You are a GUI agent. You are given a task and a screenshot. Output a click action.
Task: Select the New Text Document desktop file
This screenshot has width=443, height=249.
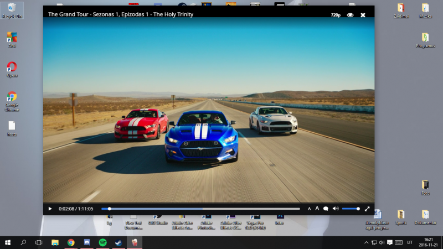[x=133, y=222]
